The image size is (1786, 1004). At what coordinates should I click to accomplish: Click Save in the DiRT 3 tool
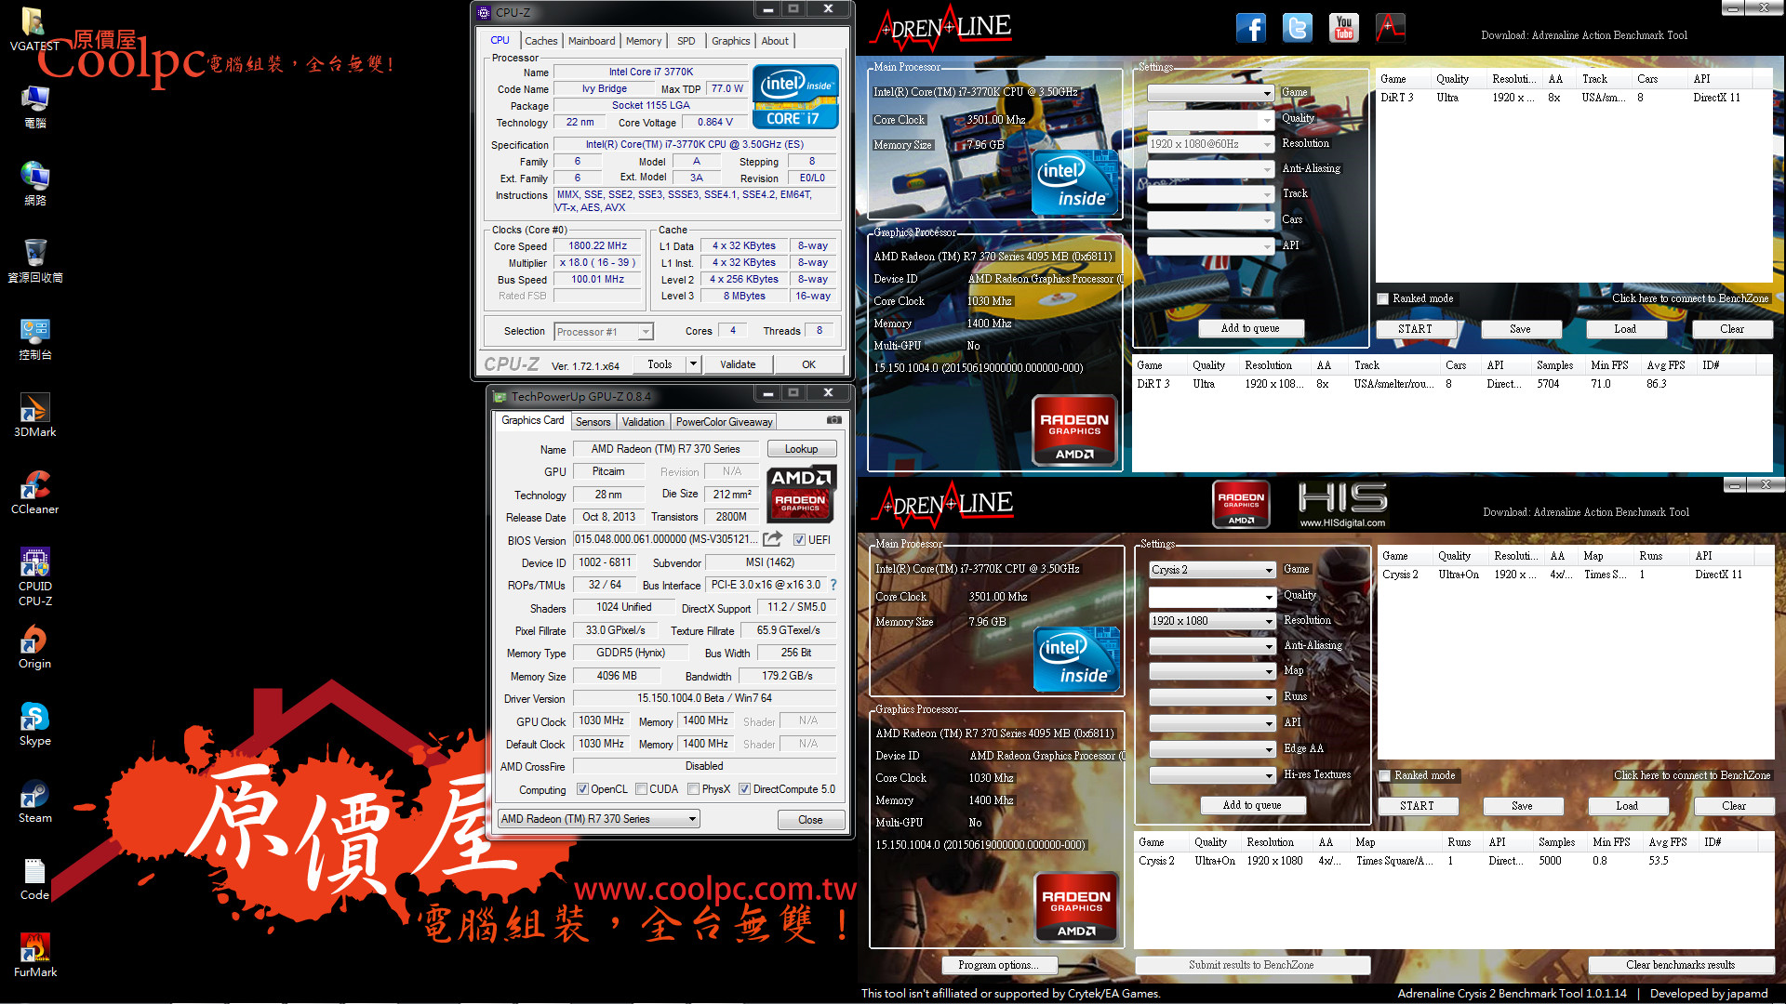tap(1520, 329)
